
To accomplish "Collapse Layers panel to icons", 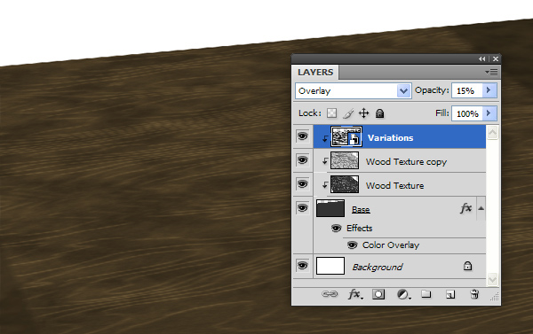I will [x=482, y=59].
